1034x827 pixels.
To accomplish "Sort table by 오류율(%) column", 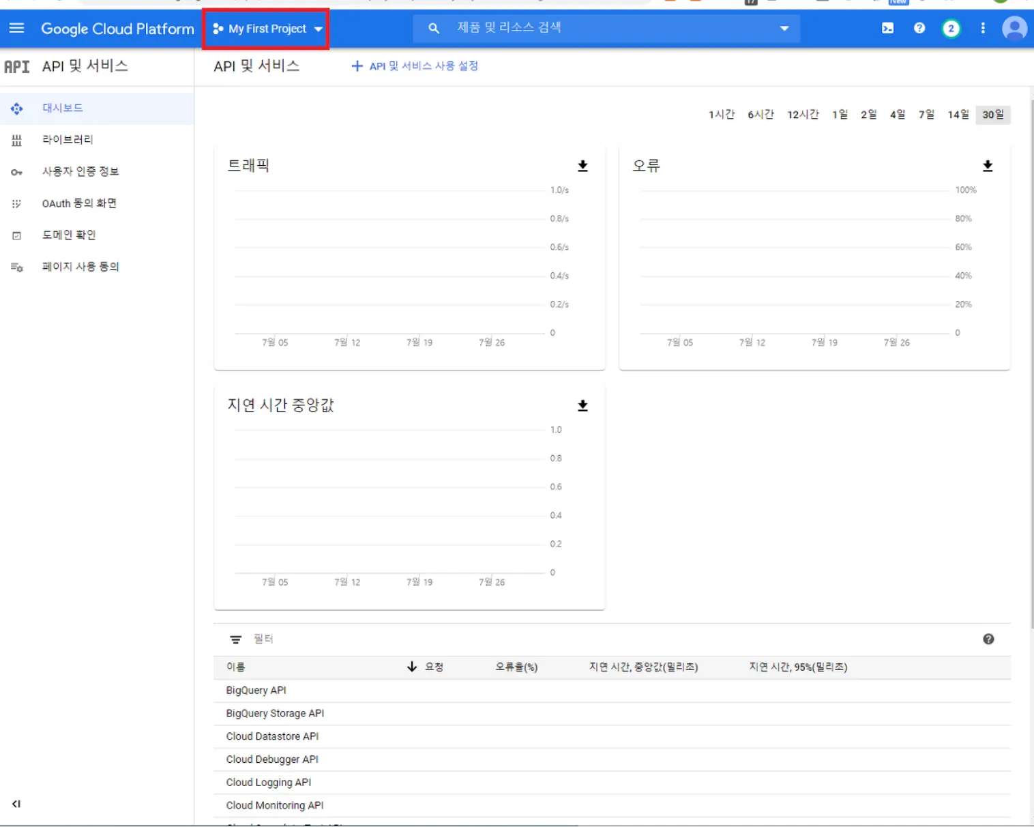I will [516, 667].
